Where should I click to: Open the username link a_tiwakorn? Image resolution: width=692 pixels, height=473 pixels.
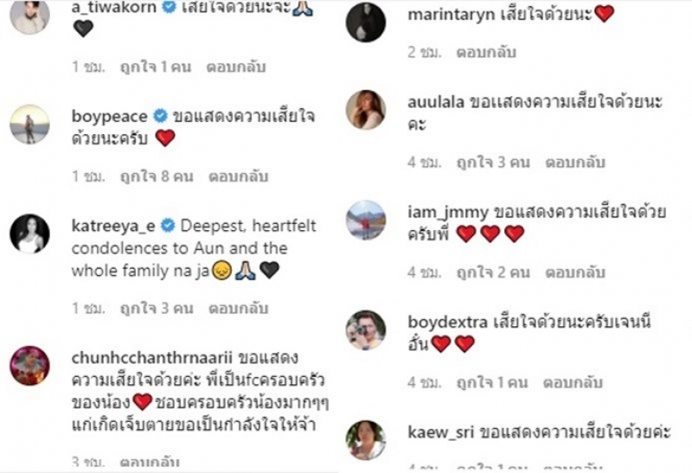pos(114,7)
